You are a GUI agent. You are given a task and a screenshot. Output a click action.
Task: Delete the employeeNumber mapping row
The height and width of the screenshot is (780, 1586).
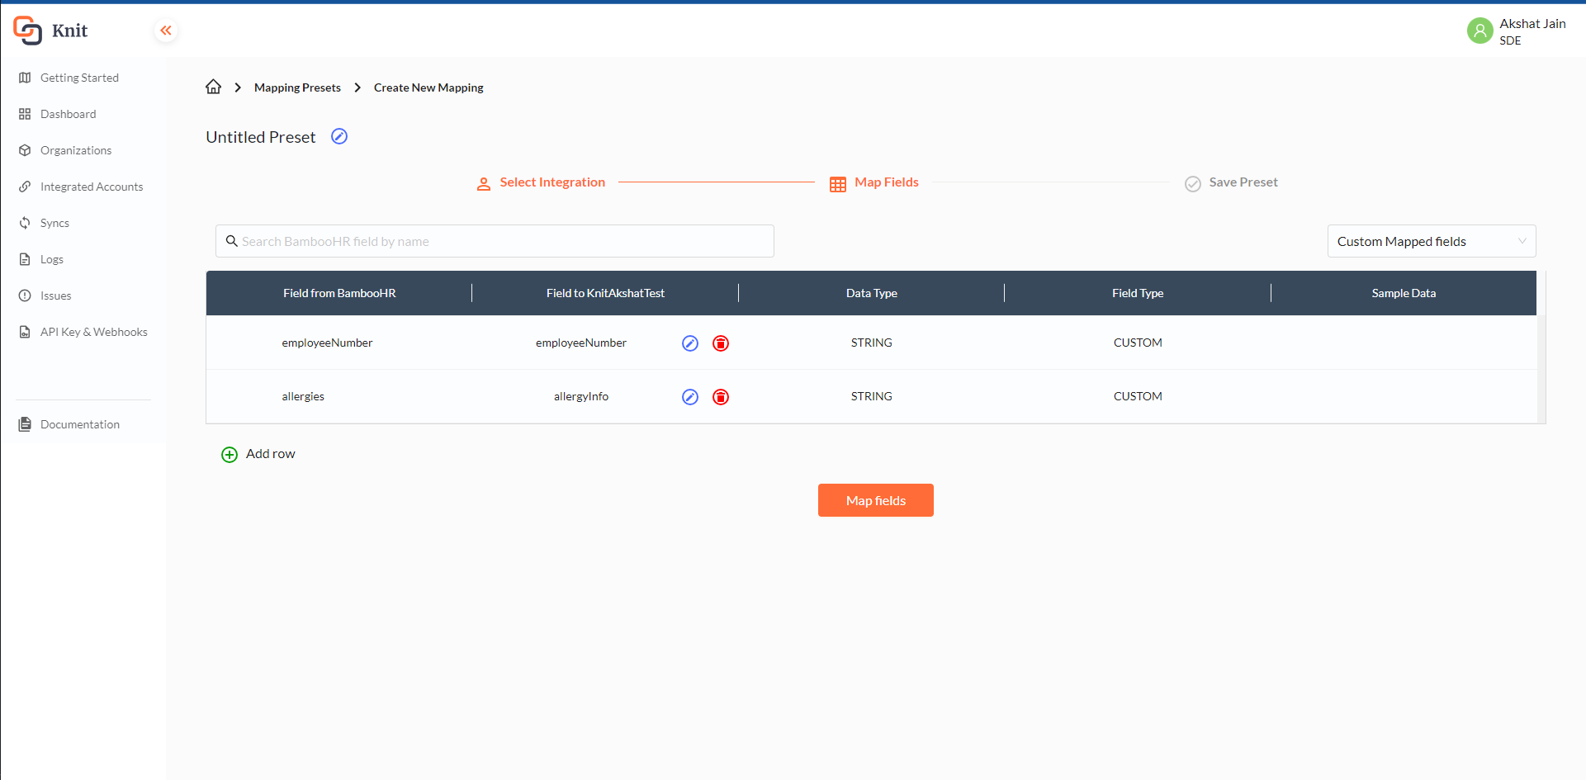click(x=721, y=343)
